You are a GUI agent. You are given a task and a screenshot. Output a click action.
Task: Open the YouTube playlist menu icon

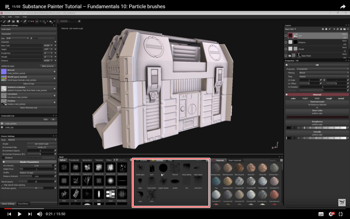point(7,7)
